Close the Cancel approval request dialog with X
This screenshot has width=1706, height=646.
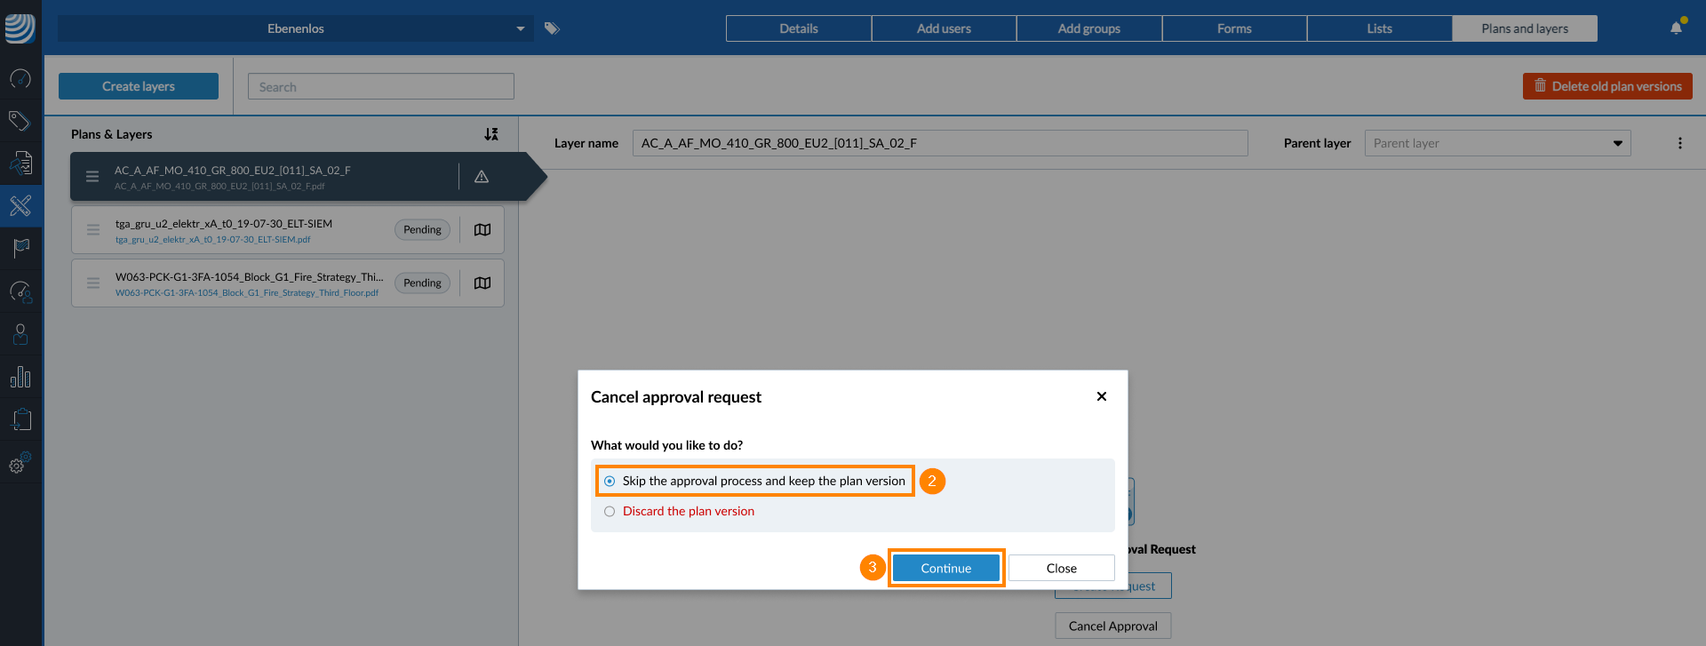click(x=1102, y=396)
